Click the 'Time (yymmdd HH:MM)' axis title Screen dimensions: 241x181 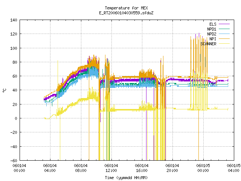point(126,178)
